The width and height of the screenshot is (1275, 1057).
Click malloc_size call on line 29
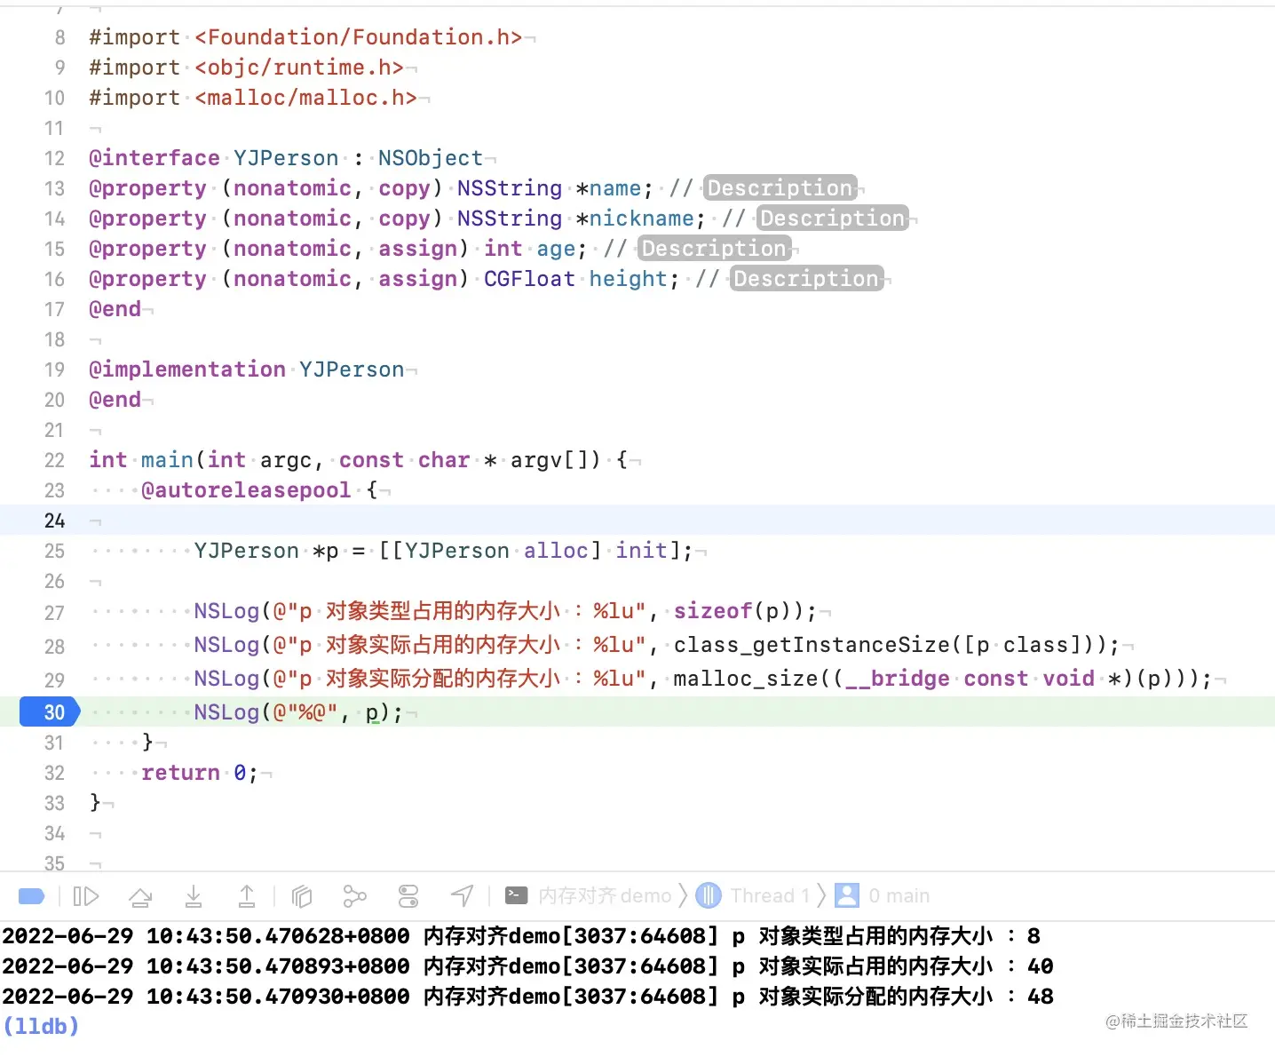(x=746, y=679)
